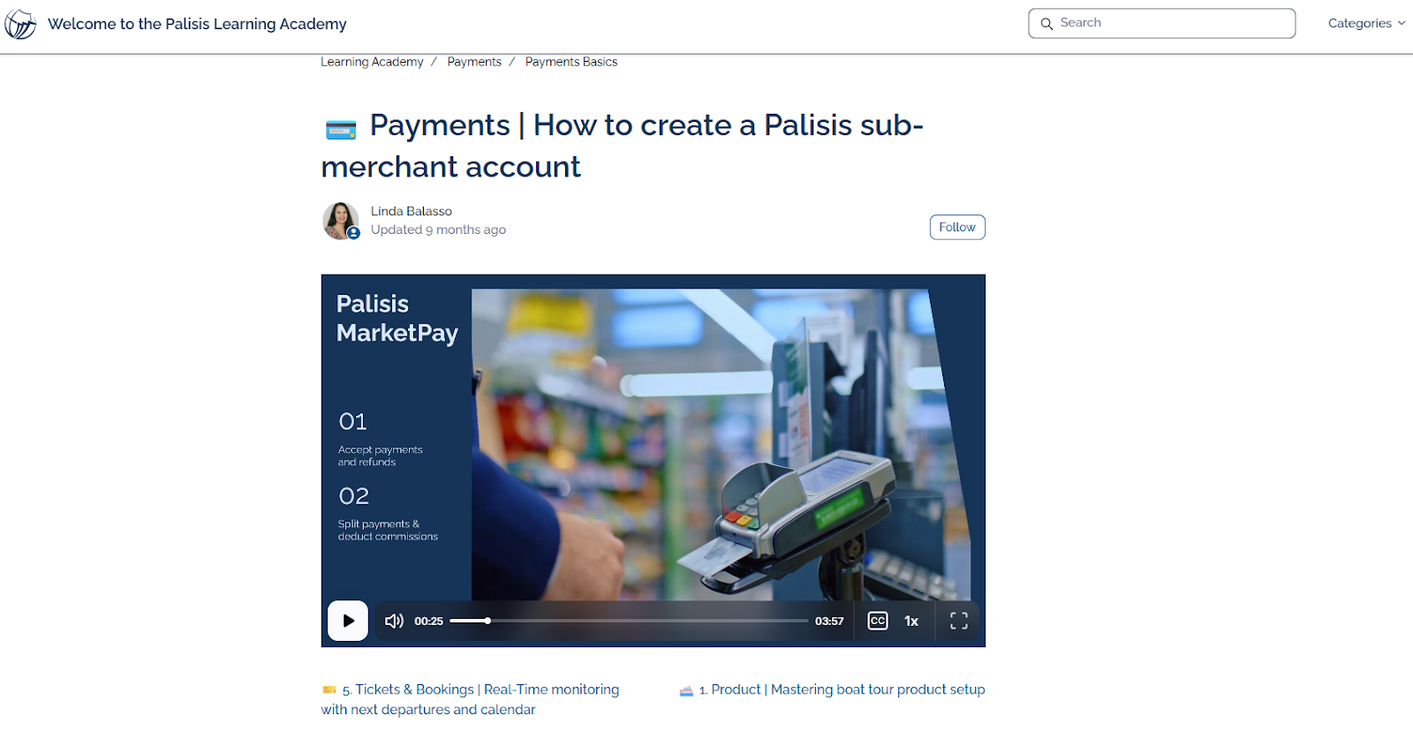Mute the video with speaker icon
The height and width of the screenshot is (731, 1413).
pos(394,621)
